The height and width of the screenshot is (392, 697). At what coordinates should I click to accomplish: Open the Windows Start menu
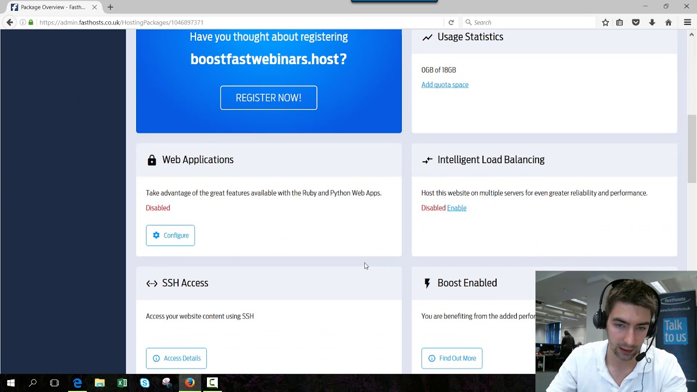tap(11, 383)
